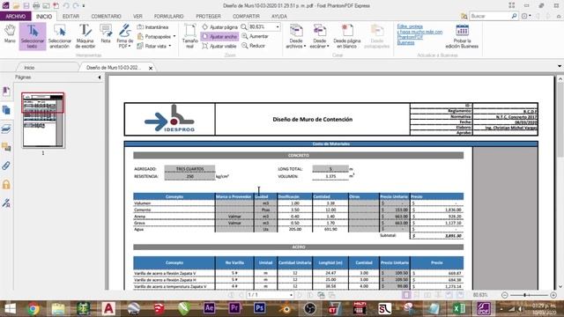564x317 pixels.
Task: Click the Buscar search field
Action: click(490, 16)
